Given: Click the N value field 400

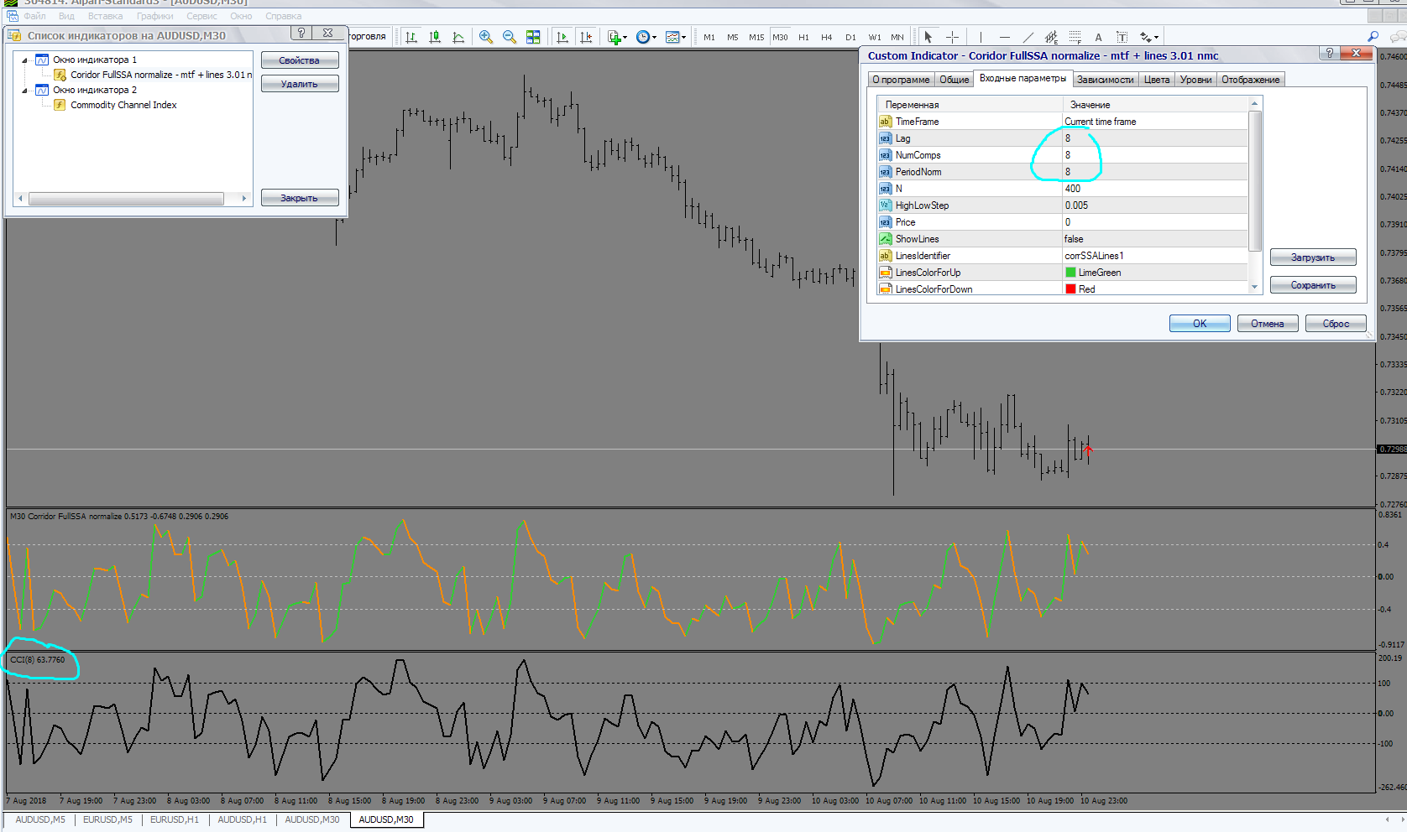Looking at the screenshot, I should point(1155,189).
